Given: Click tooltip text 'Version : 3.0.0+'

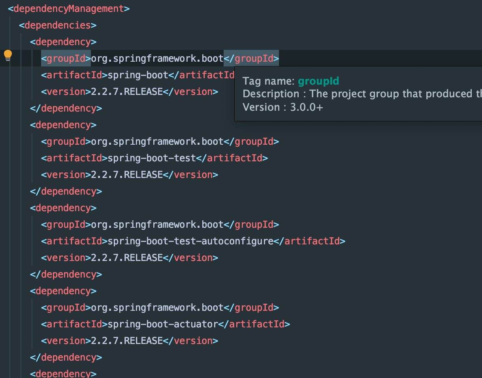Looking at the screenshot, I should coord(283,107).
